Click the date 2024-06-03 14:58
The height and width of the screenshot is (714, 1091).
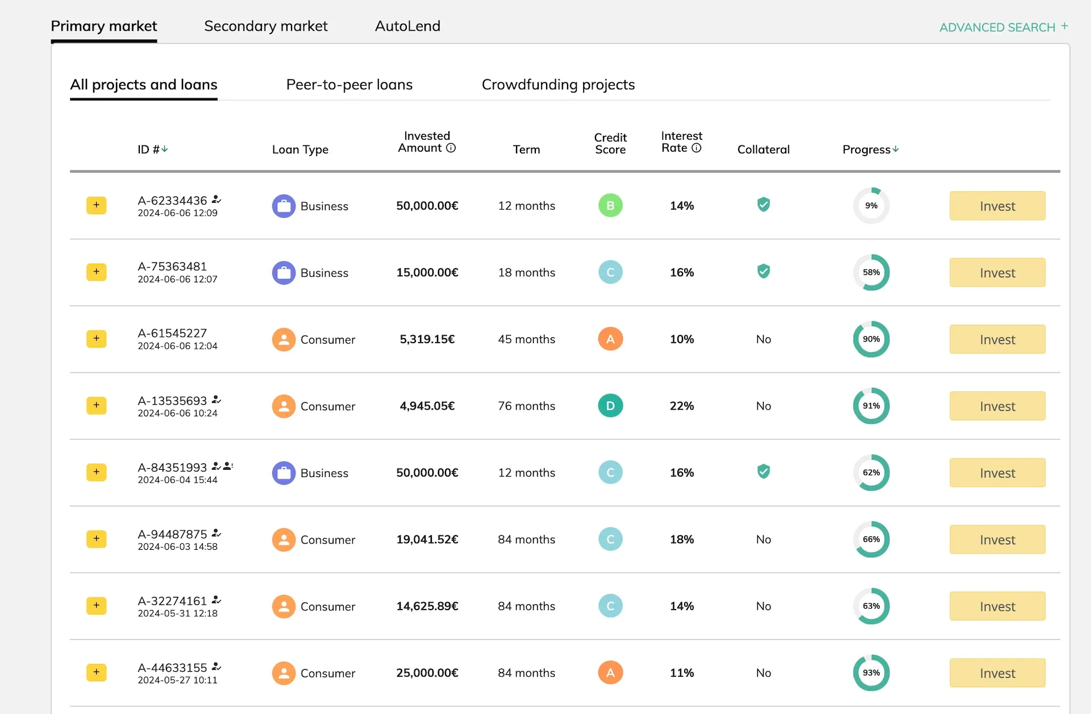click(177, 546)
